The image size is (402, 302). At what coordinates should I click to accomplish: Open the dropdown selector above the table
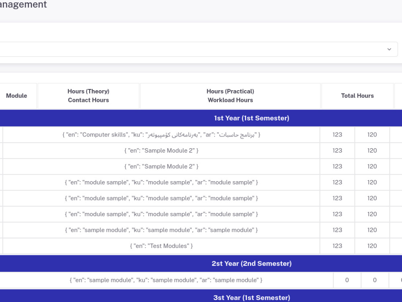199,49
